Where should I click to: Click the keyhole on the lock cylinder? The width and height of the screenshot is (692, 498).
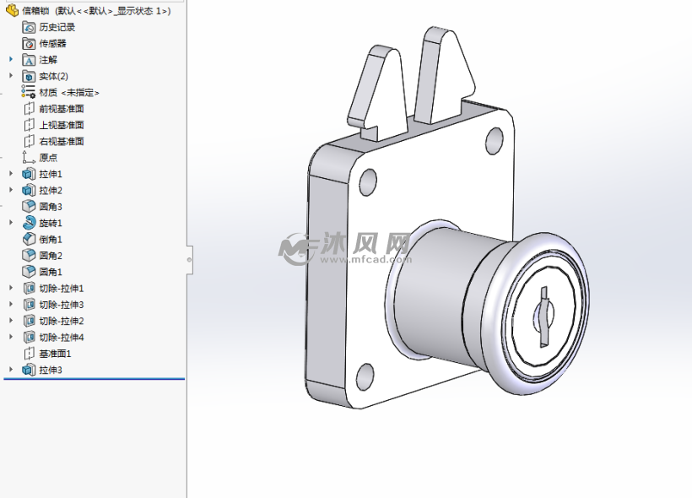point(544,317)
